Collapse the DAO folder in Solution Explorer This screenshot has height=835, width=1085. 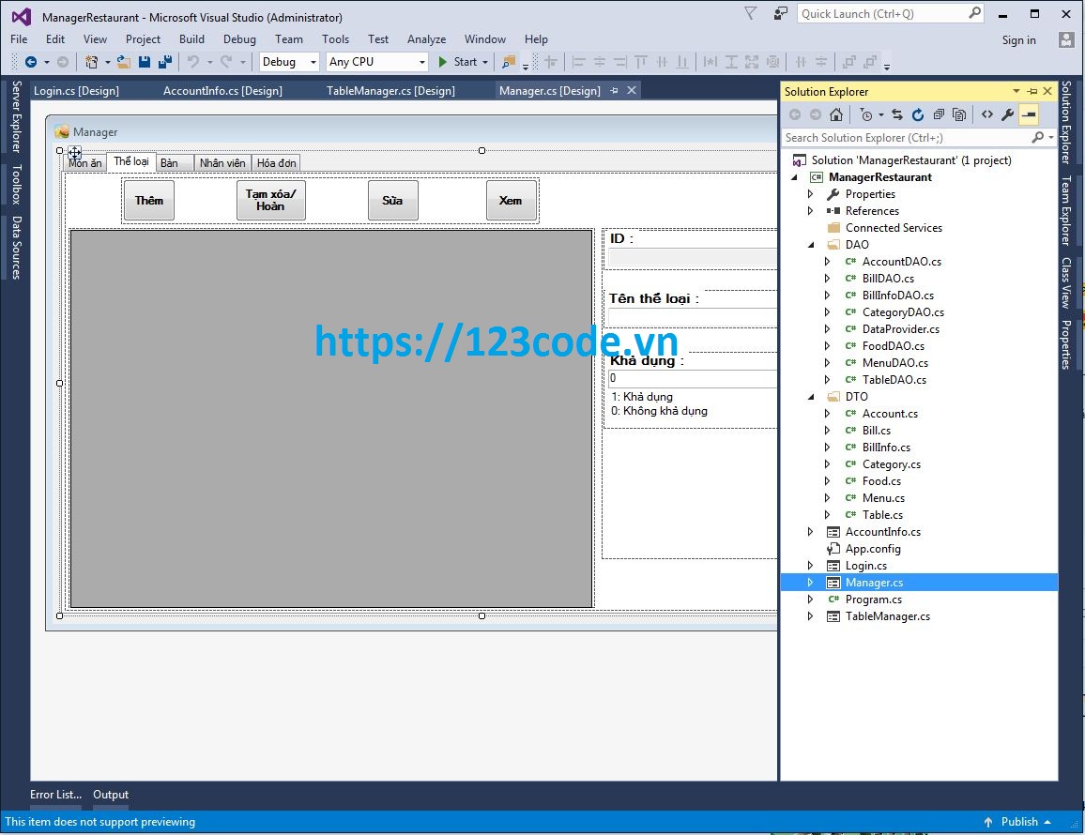(811, 244)
